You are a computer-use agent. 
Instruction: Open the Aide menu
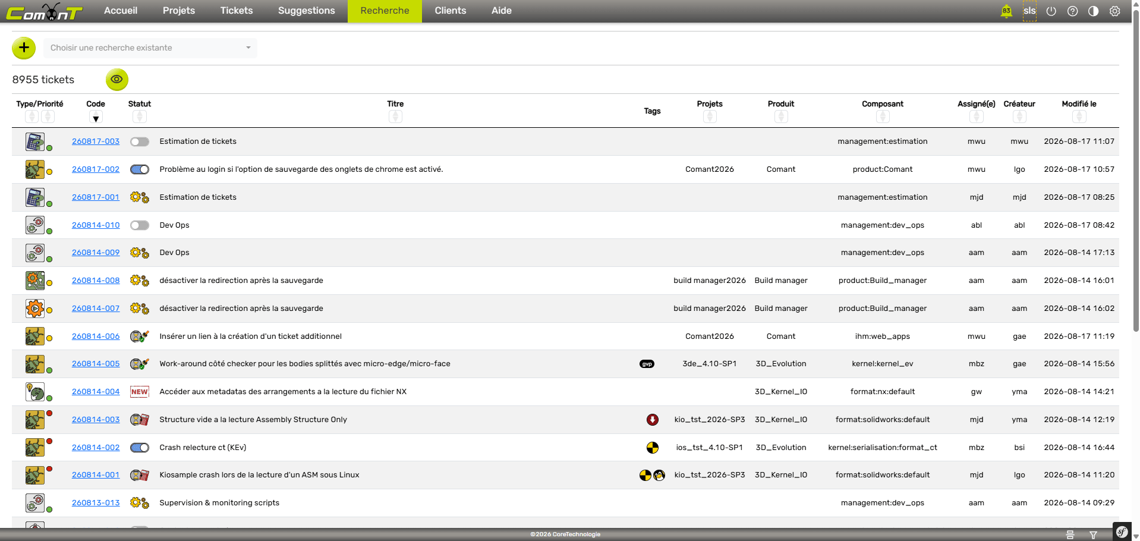pyautogui.click(x=502, y=11)
